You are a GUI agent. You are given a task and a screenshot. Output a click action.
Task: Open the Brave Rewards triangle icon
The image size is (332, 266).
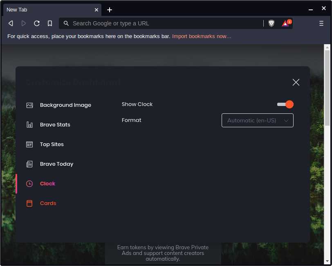tap(285, 23)
